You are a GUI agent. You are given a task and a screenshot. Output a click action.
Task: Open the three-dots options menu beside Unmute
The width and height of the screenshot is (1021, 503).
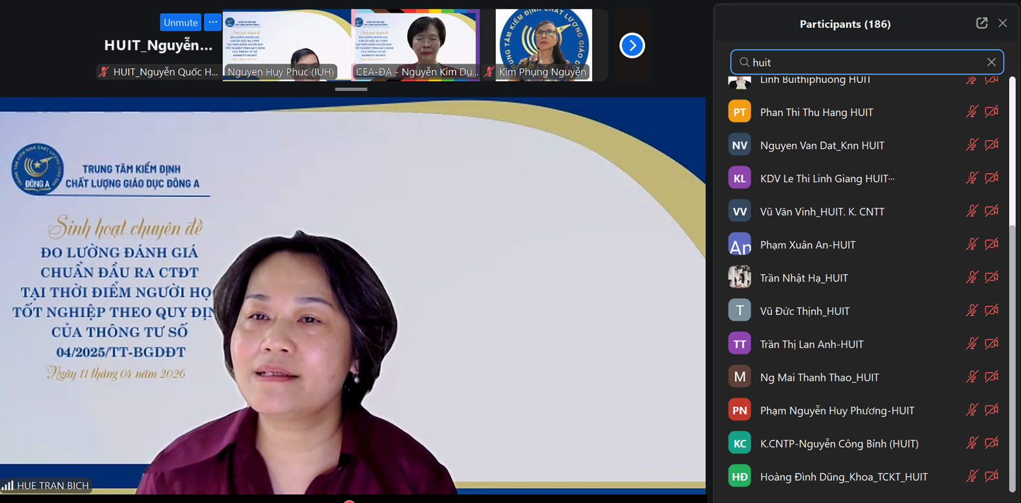tap(212, 22)
